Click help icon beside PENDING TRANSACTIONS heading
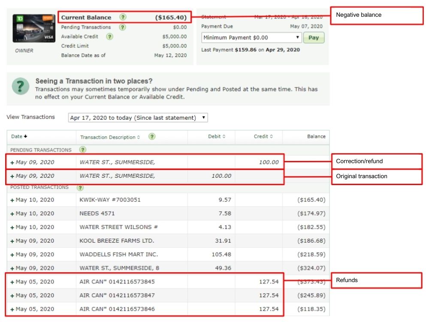This screenshot has height=322, width=429. 83,150
